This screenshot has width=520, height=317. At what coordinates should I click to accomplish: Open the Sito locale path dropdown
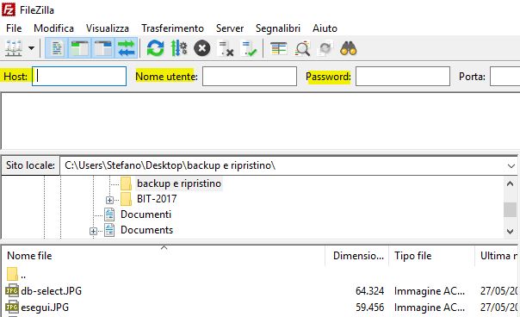[511, 165]
